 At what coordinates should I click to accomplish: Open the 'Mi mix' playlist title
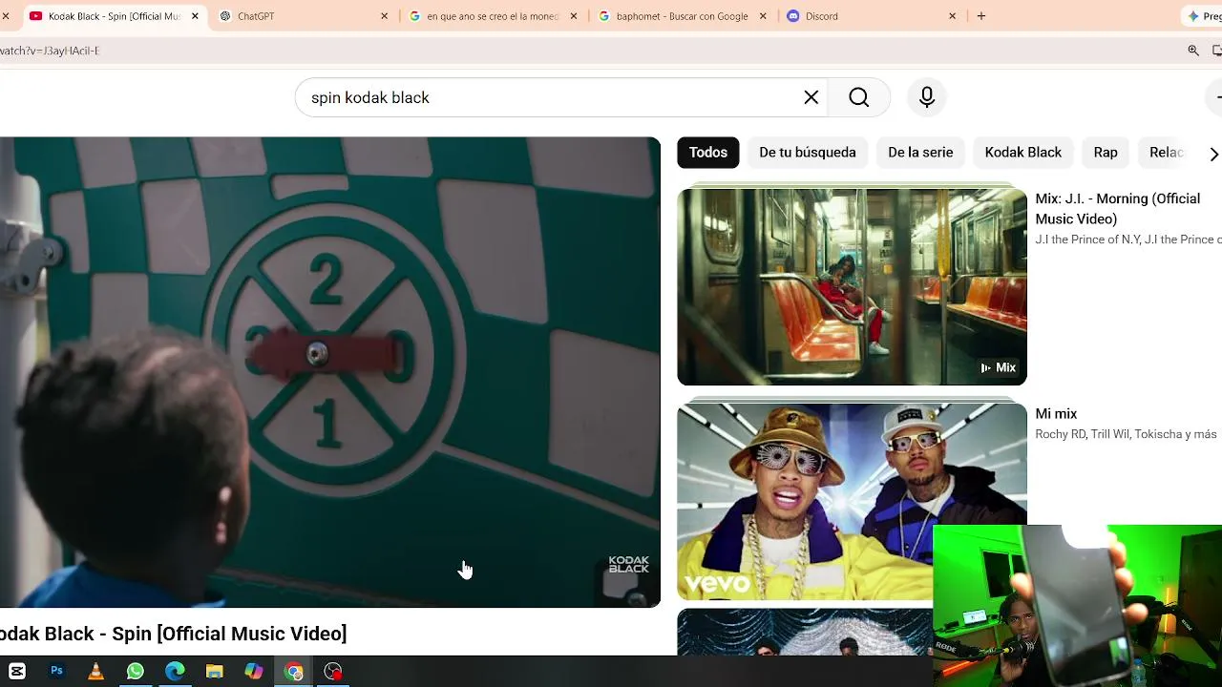1056,414
